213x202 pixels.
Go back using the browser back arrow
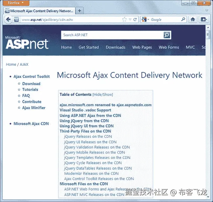pyautogui.click(x=8, y=19)
